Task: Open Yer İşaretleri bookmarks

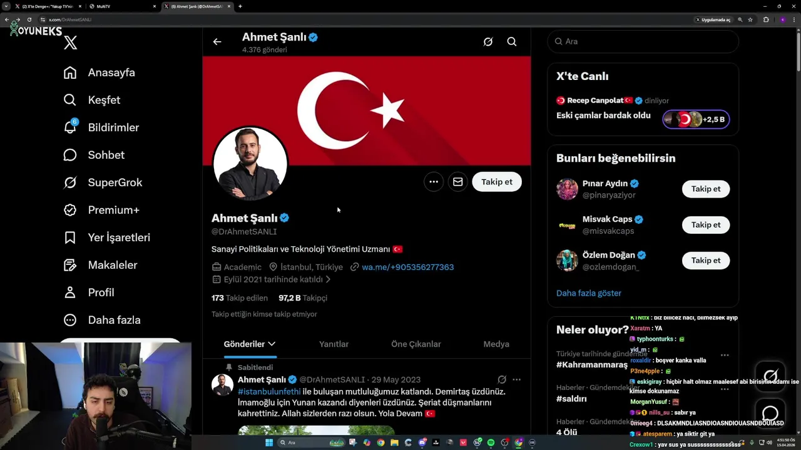Action: tap(107, 237)
